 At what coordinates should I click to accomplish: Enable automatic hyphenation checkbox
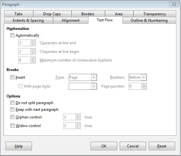pos(12,35)
